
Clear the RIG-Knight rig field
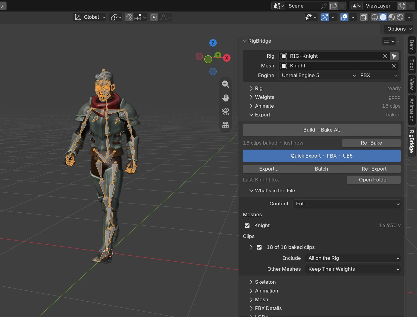coord(385,56)
